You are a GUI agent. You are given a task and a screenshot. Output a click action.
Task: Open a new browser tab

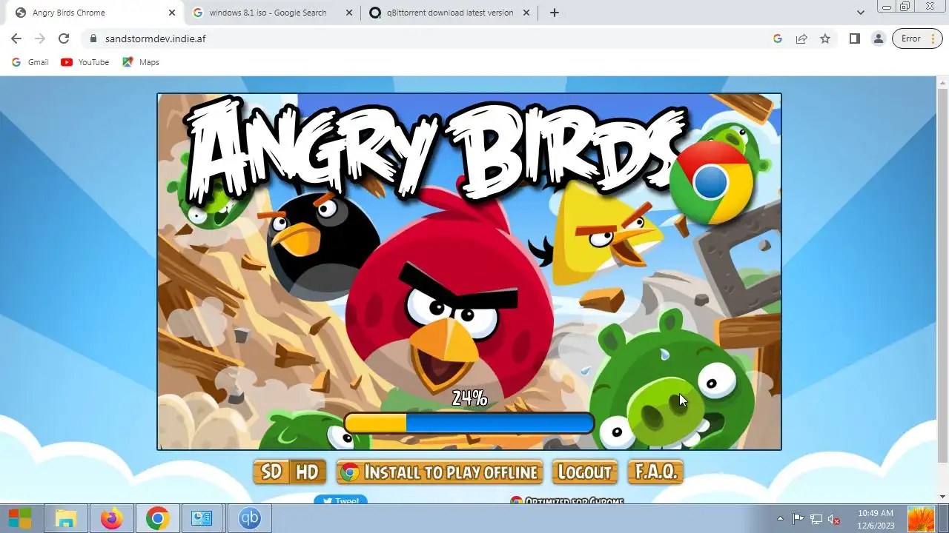click(554, 13)
